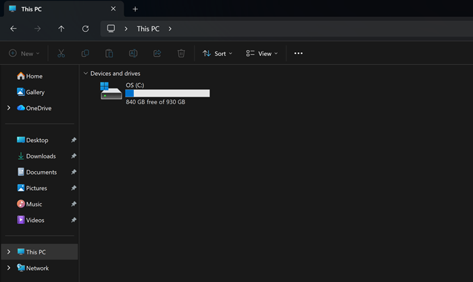This screenshot has width=473, height=282.
Task: Expand the OneDrive tree node
Action: click(x=9, y=108)
